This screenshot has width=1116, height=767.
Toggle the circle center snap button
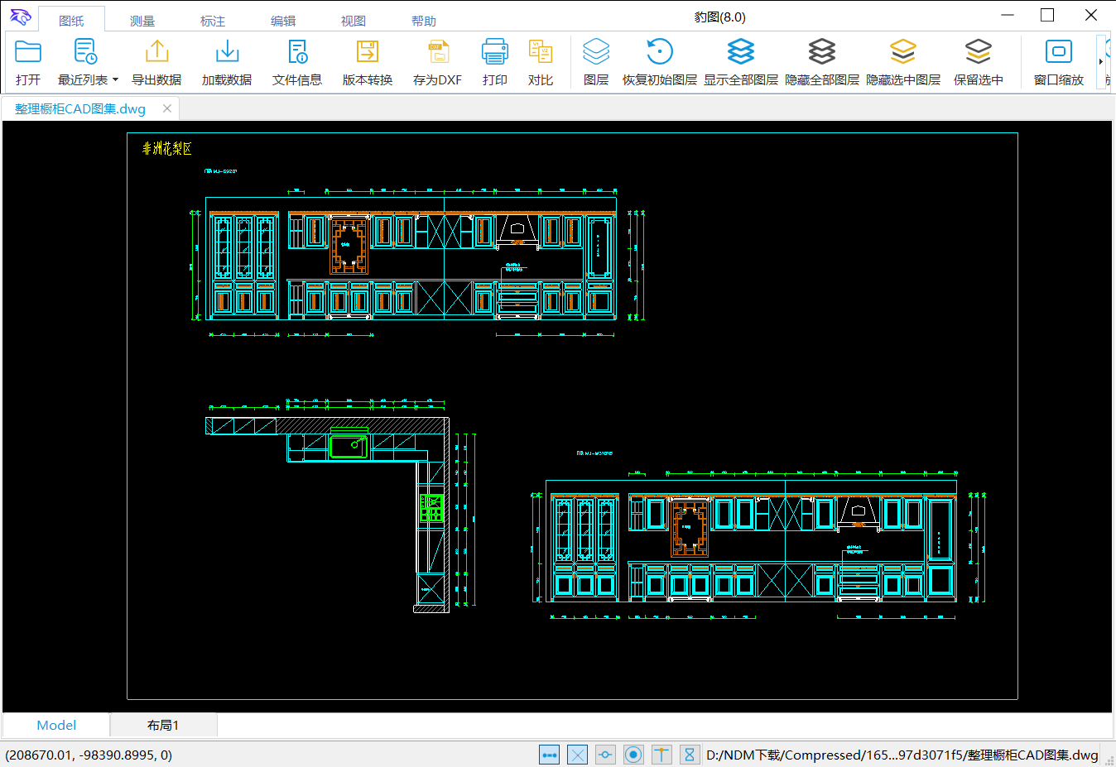(633, 755)
